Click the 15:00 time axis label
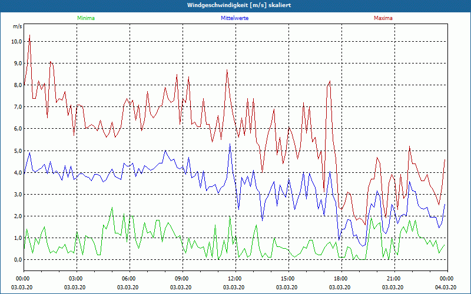Viewport: 471px width, 294px height. [x=288, y=279]
